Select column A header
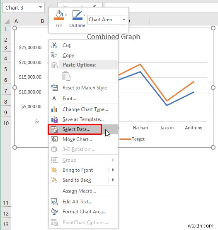This screenshot has height=230, width=218. 16,21
